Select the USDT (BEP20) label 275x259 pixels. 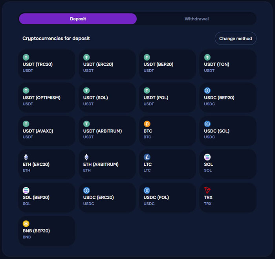pyautogui.click(x=158, y=64)
